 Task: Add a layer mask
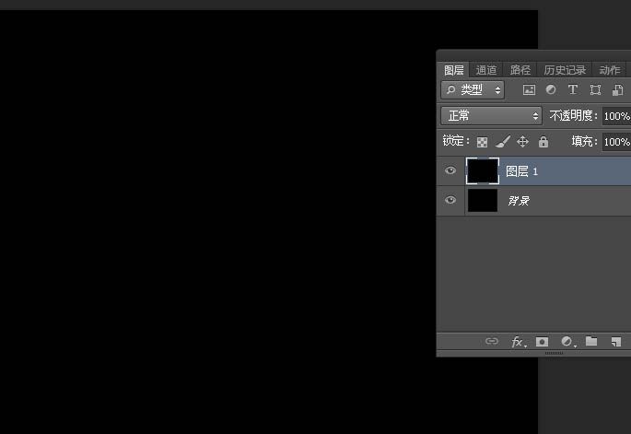click(x=543, y=342)
